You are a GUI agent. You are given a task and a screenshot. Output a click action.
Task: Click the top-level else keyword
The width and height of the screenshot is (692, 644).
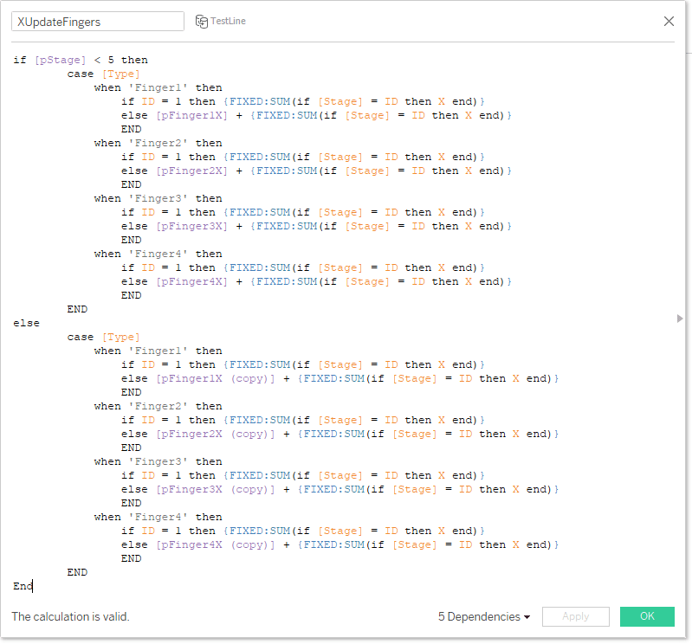coord(26,323)
